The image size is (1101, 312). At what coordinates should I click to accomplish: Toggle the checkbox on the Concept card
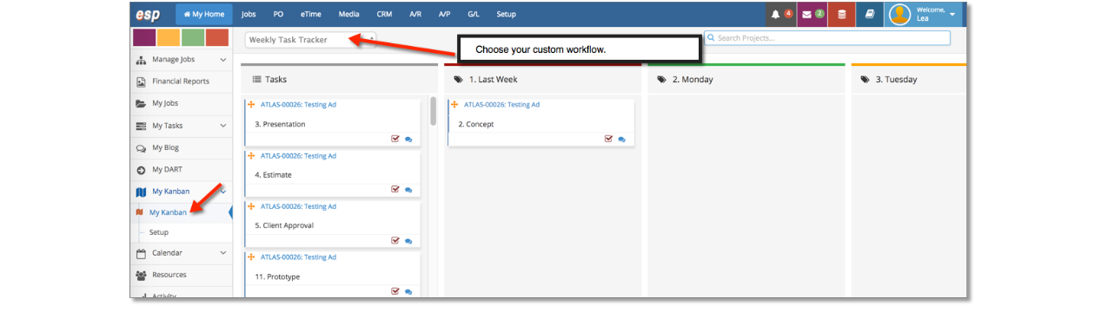609,139
